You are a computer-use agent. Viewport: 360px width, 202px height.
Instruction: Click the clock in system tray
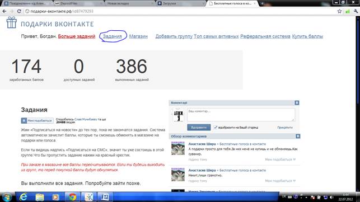tap(345, 197)
